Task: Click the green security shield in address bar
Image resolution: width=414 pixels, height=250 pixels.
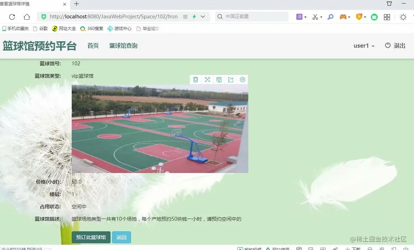Action: tap(44, 17)
